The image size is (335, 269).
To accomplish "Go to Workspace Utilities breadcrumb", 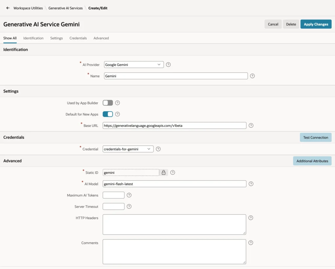I will (x=28, y=8).
